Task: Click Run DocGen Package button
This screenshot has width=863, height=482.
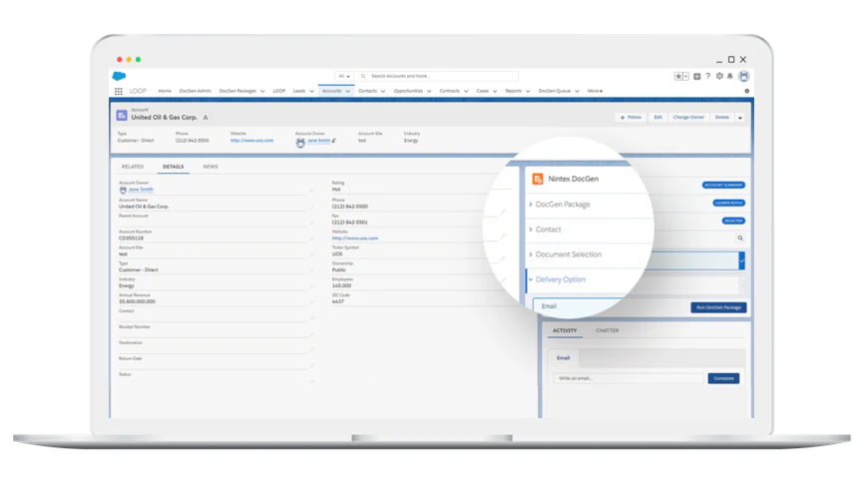Action: pyautogui.click(x=718, y=307)
